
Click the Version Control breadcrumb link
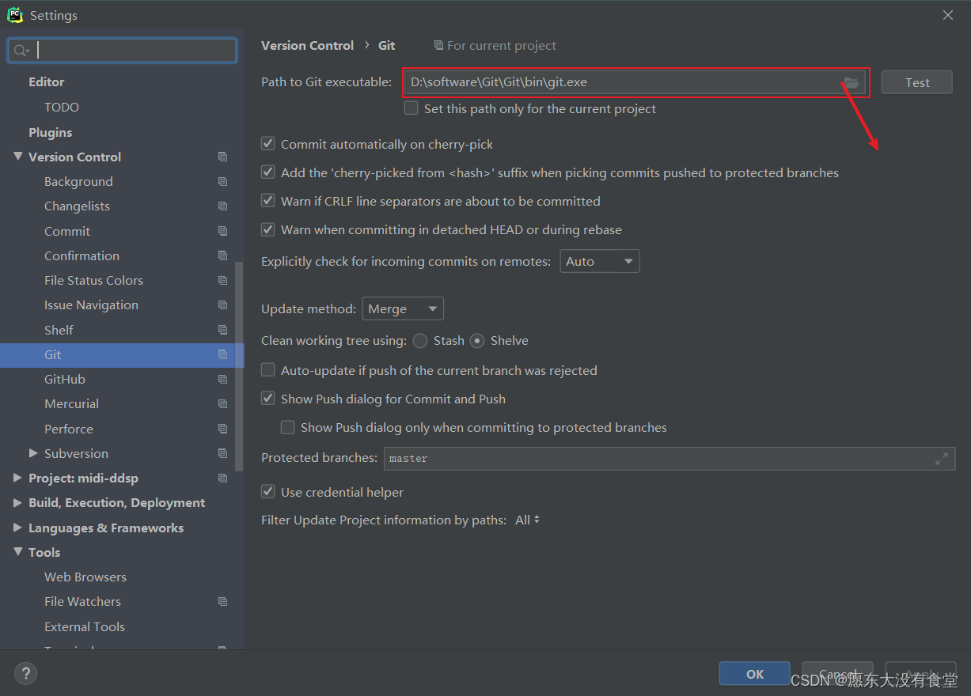[307, 45]
